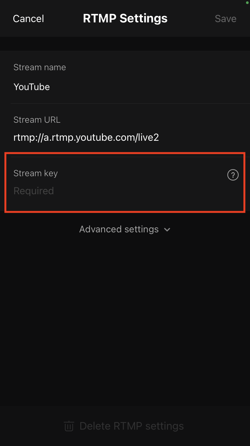Select Delete RTMP settings text
This screenshot has width=250, height=446.
(132, 426)
